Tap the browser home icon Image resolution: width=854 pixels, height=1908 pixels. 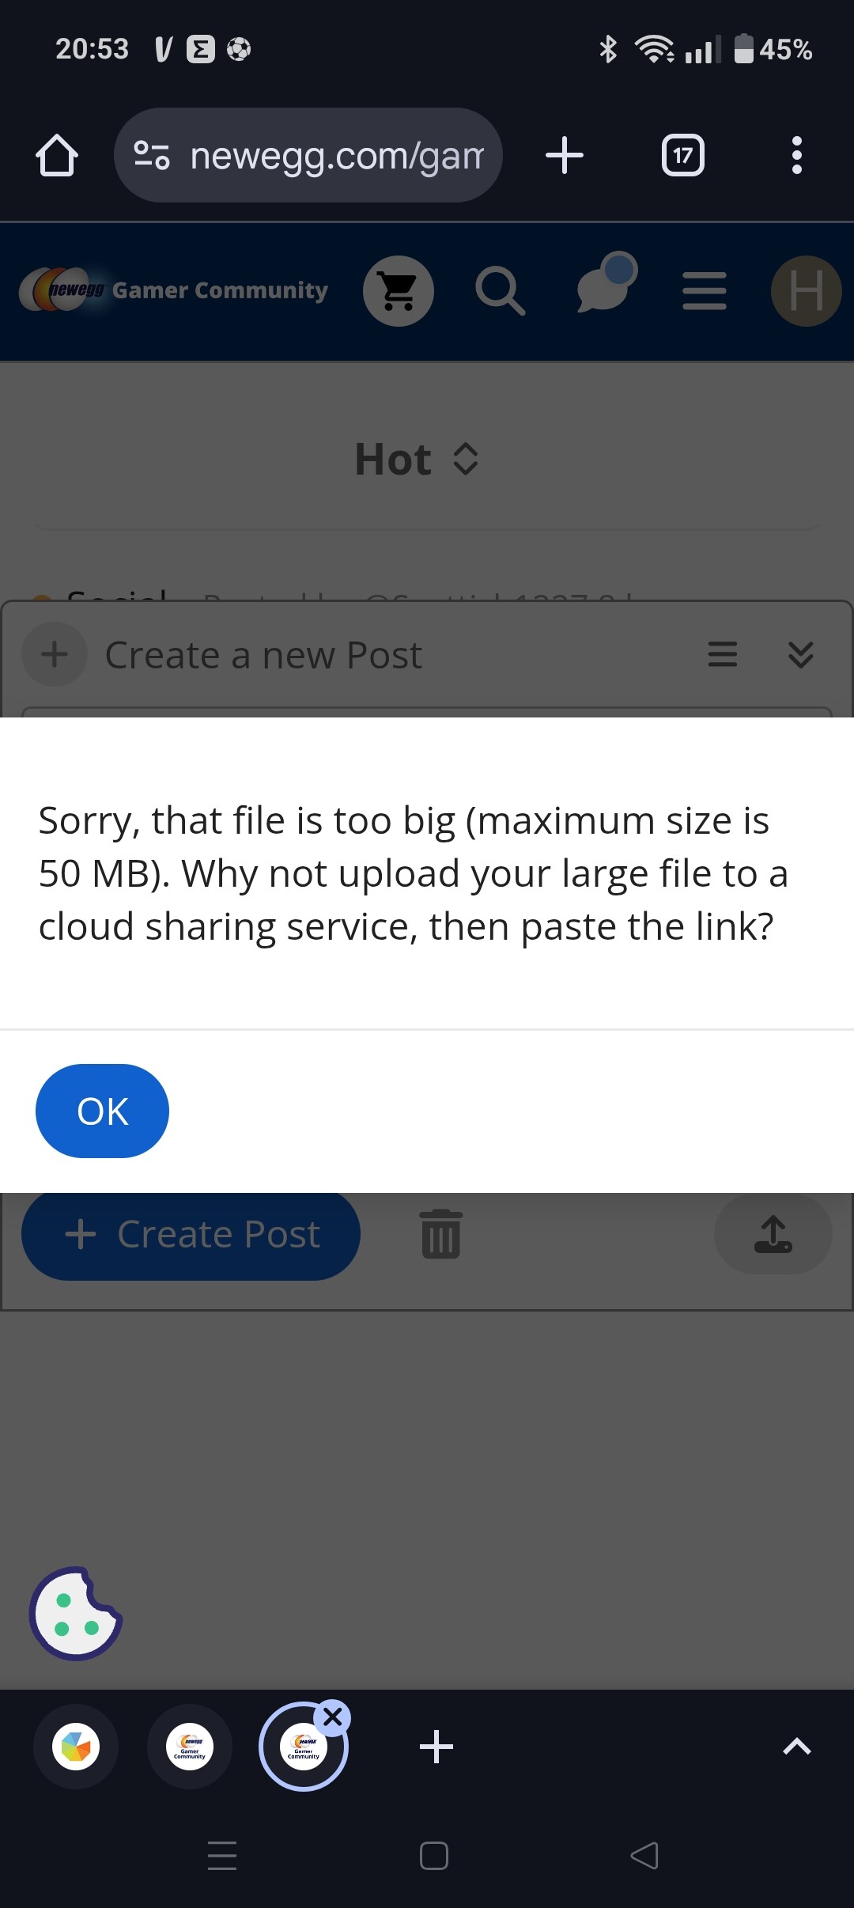pyautogui.click(x=57, y=155)
